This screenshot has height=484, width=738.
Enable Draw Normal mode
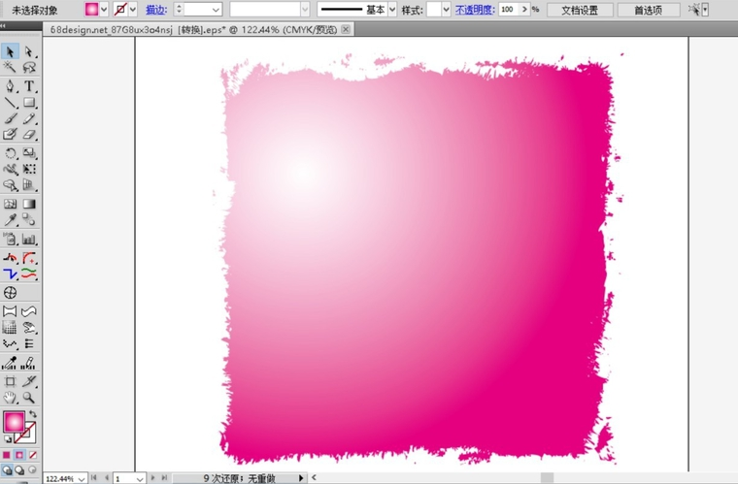(x=7, y=469)
